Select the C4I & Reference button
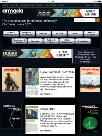102x136 pixels. (67, 41)
